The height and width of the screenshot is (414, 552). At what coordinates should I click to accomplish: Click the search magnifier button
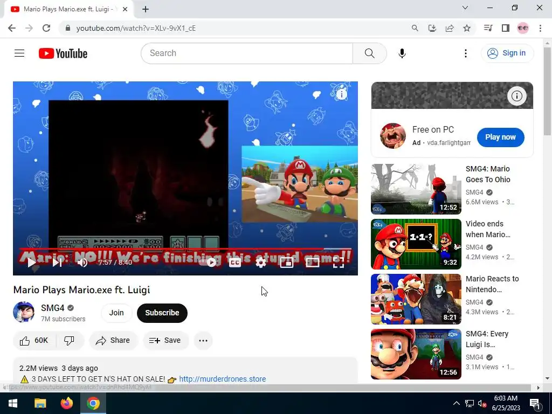[x=370, y=53]
